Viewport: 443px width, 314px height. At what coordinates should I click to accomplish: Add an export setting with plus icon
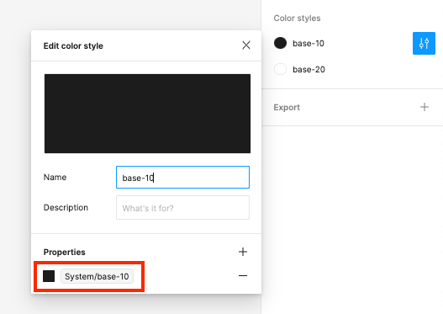[425, 107]
